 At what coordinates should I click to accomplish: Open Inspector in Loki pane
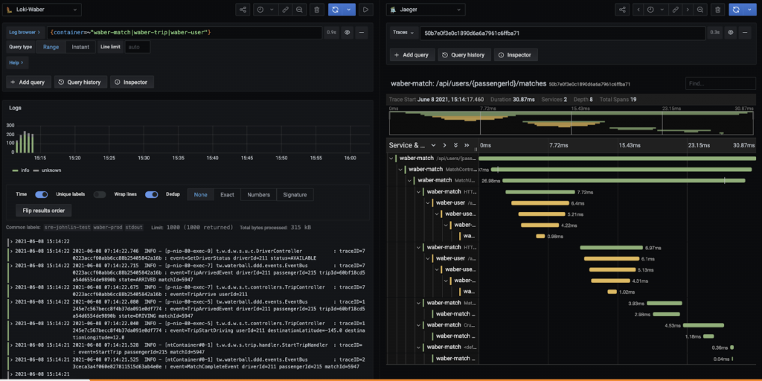click(132, 82)
